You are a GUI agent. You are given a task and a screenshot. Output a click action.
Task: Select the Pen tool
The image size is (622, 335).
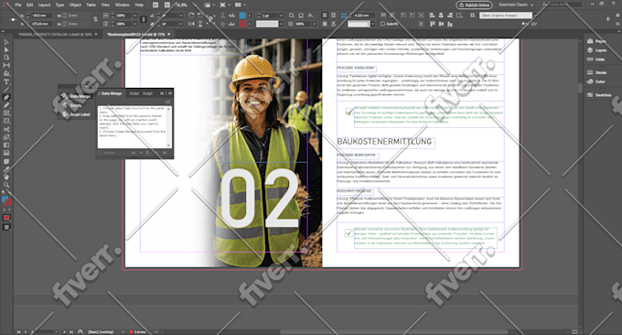click(6, 97)
